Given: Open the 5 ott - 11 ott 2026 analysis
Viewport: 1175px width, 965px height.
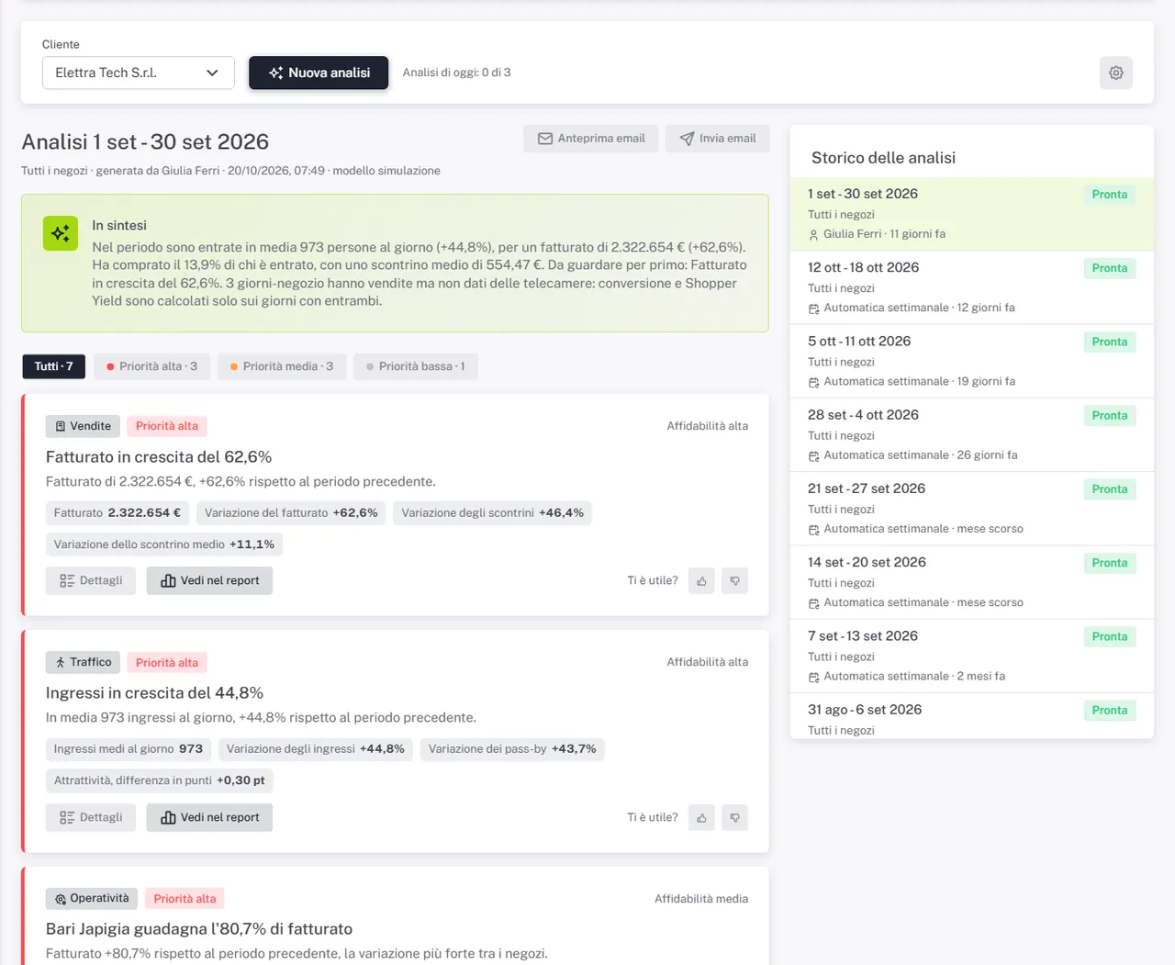Looking at the screenshot, I should [x=971, y=361].
